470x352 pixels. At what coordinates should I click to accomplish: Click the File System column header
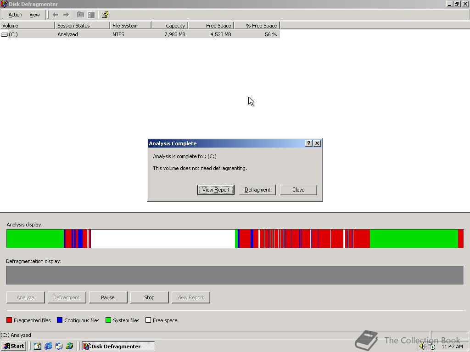pos(130,26)
